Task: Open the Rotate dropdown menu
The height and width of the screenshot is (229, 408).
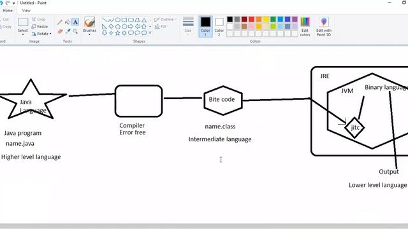Action: [x=41, y=34]
